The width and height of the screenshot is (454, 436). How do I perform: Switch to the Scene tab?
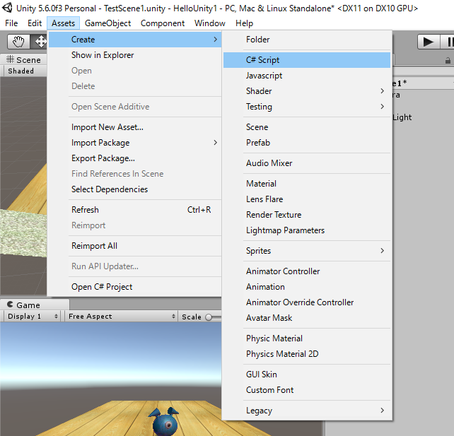23,59
